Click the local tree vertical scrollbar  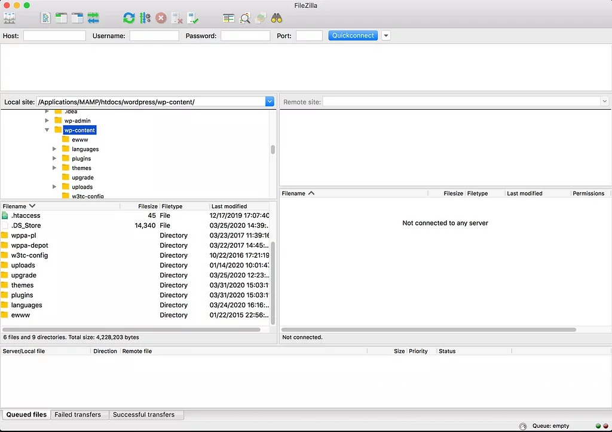(x=273, y=150)
